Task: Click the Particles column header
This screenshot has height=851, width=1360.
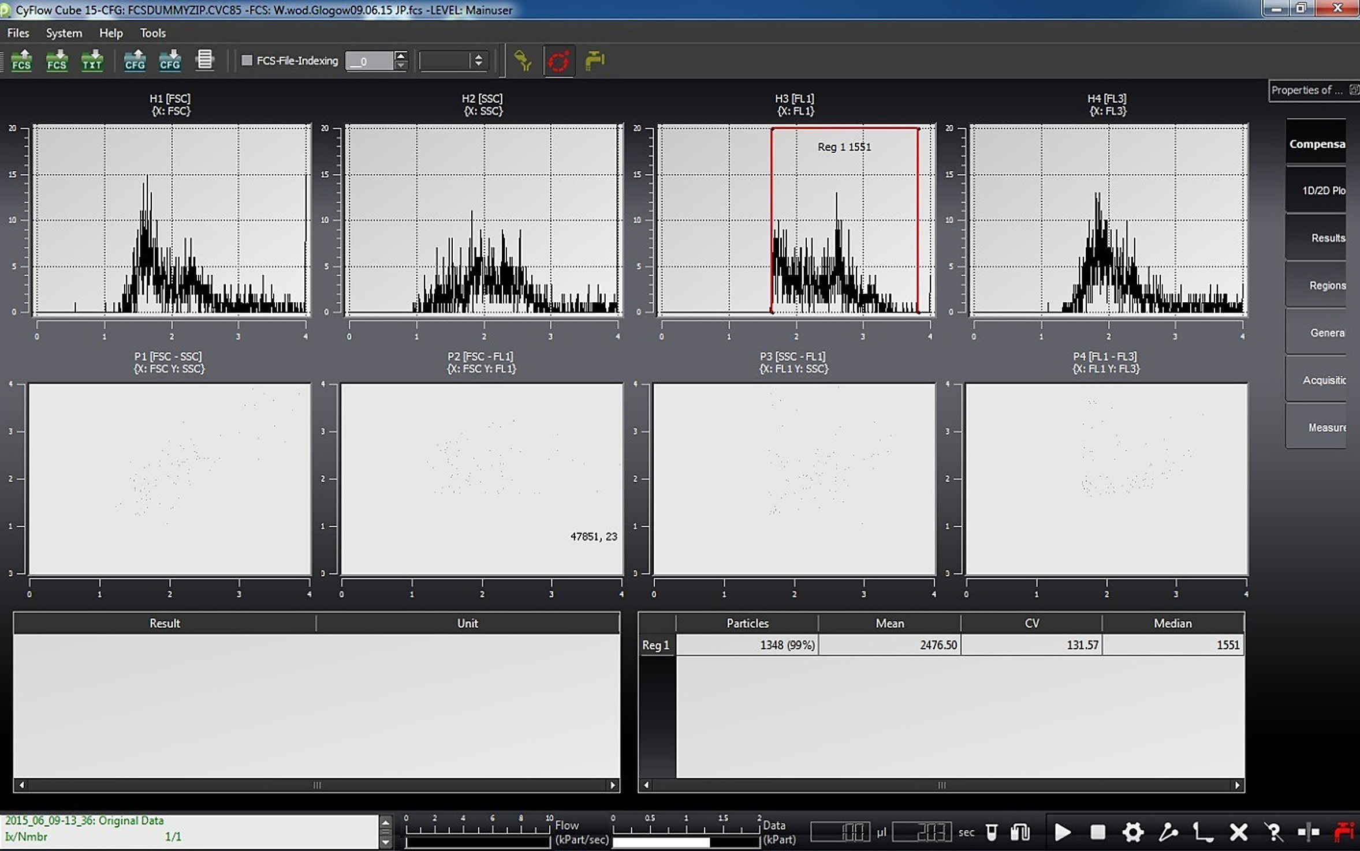Action: [x=747, y=623]
